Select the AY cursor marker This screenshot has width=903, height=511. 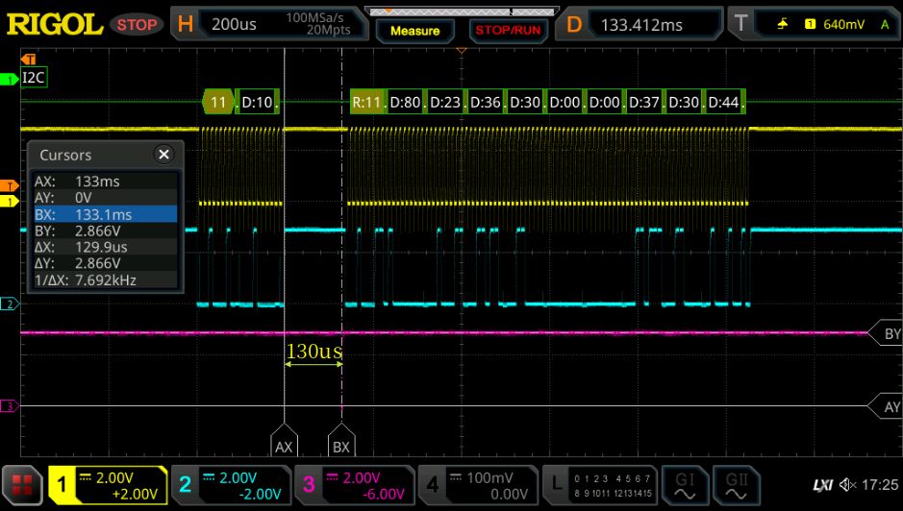(888, 407)
